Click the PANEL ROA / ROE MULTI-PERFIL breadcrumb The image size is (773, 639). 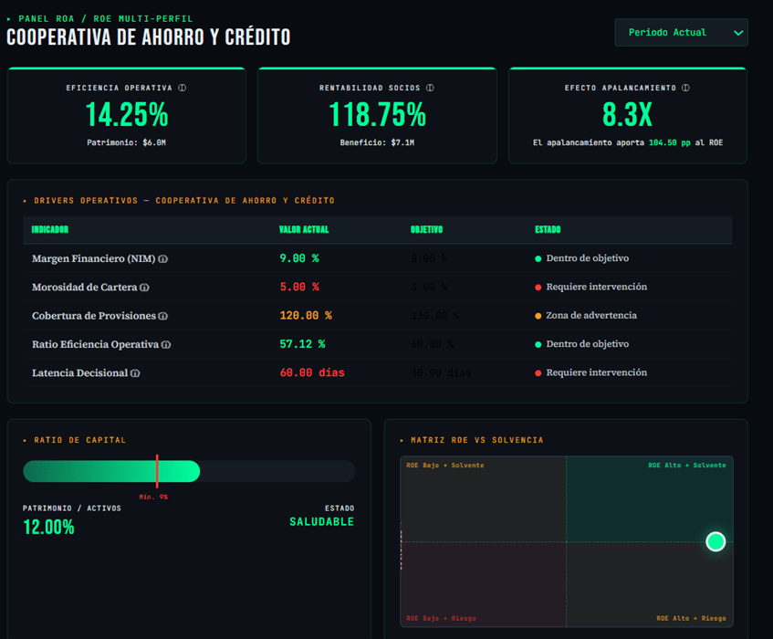pyautogui.click(x=106, y=19)
